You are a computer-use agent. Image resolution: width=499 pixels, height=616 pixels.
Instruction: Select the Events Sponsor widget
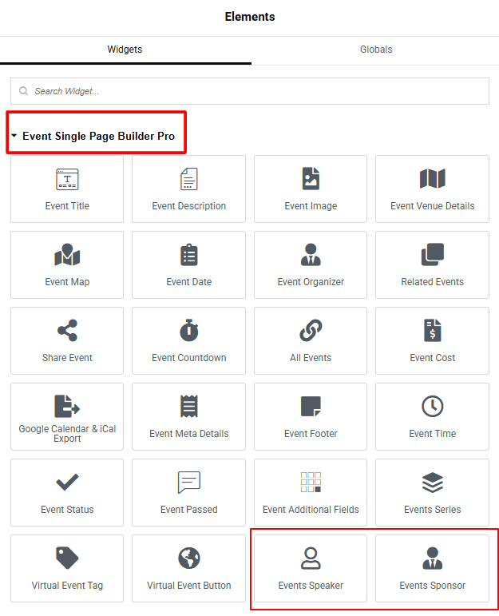[432, 568]
